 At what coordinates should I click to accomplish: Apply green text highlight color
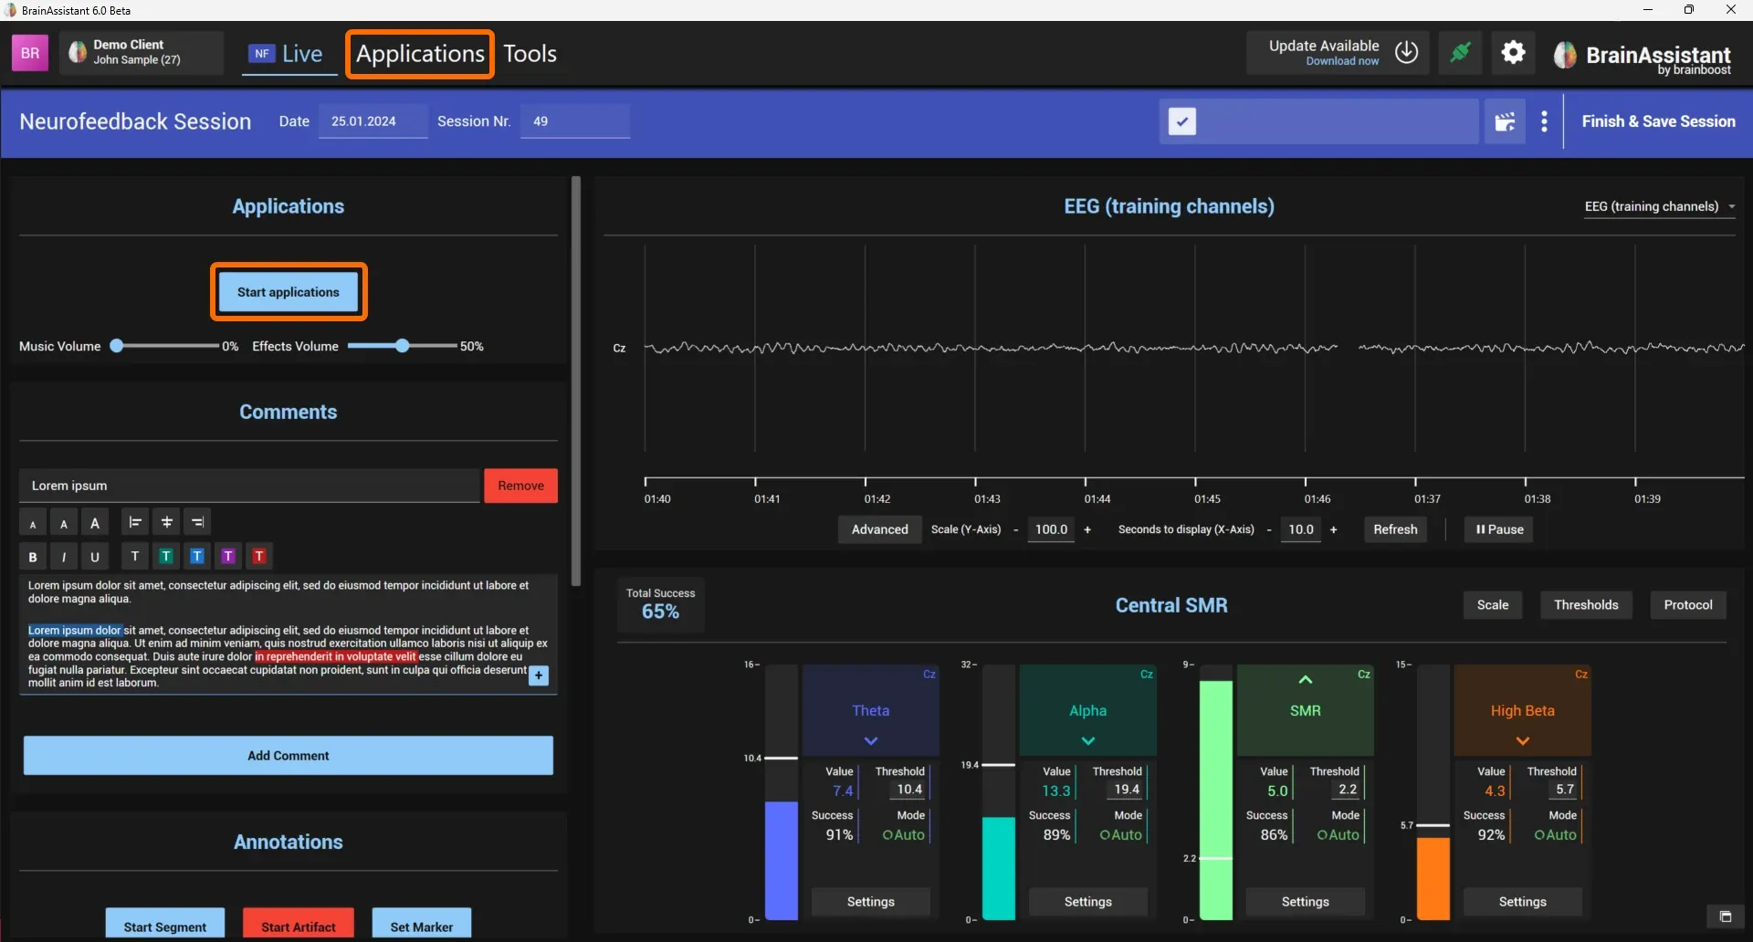click(x=166, y=556)
